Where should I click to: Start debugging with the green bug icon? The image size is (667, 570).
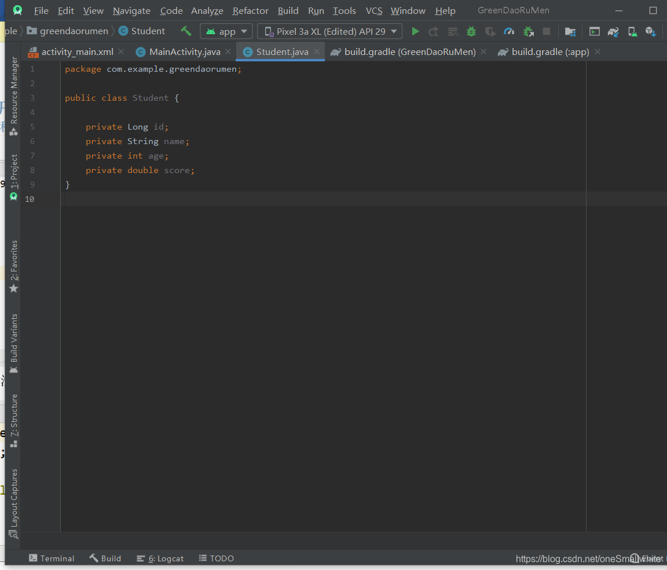[x=471, y=31]
